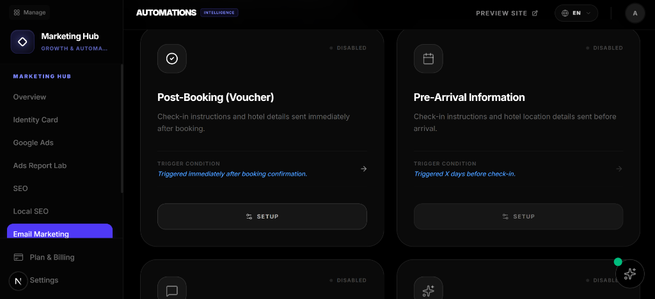This screenshot has height=299, width=655.
Task: Expand the Pre-Arrival trigger condition arrow
Action: [x=619, y=169]
